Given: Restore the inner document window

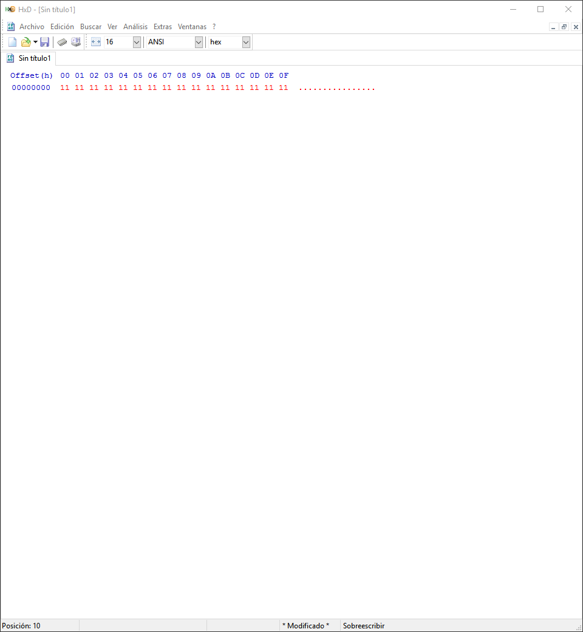Looking at the screenshot, I should pyautogui.click(x=564, y=27).
